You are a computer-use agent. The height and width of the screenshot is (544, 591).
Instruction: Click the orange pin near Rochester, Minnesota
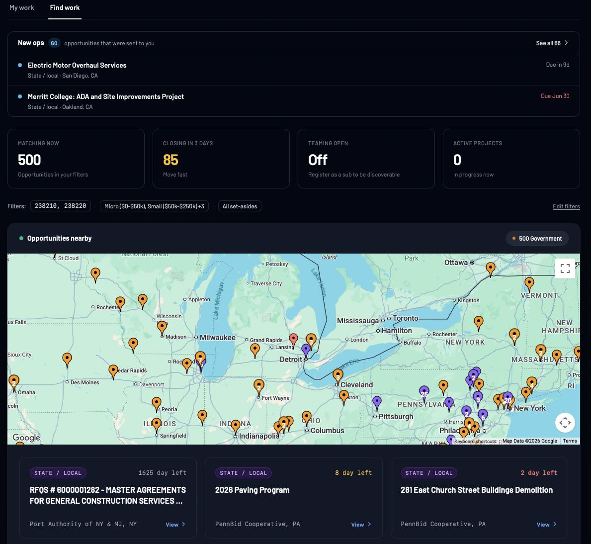pyautogui.click(x=120, y=302)
